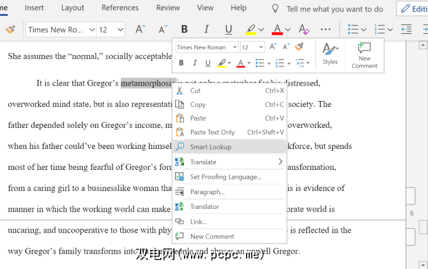The height and width of the screenshot is (269, 428).
Task: Click the Tell me what you want search box
Action: point(334,9)
